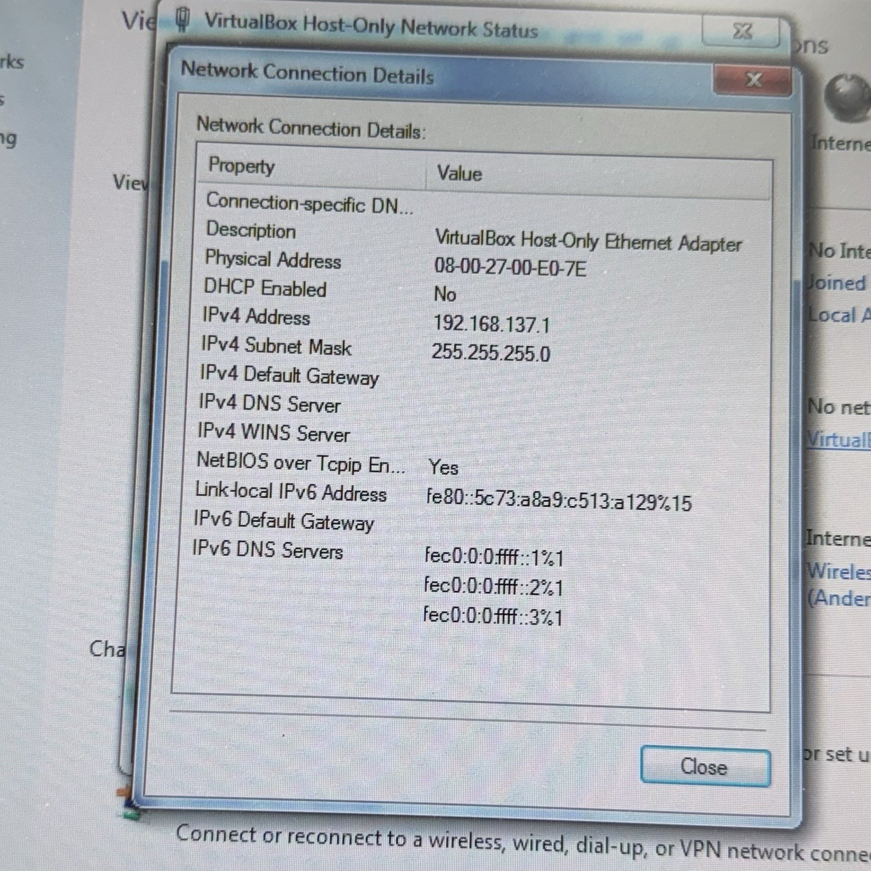Select the IPv4 WINS Server row

273,432
